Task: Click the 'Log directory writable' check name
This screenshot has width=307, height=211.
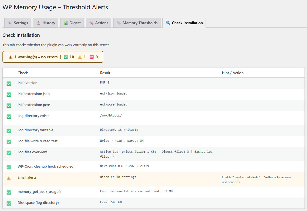Action: coord(35,130)
